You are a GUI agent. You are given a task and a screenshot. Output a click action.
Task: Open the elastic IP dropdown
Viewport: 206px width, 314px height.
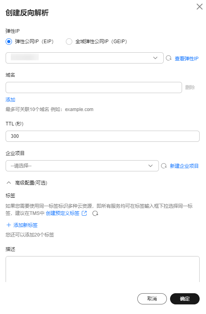point(85,58)
